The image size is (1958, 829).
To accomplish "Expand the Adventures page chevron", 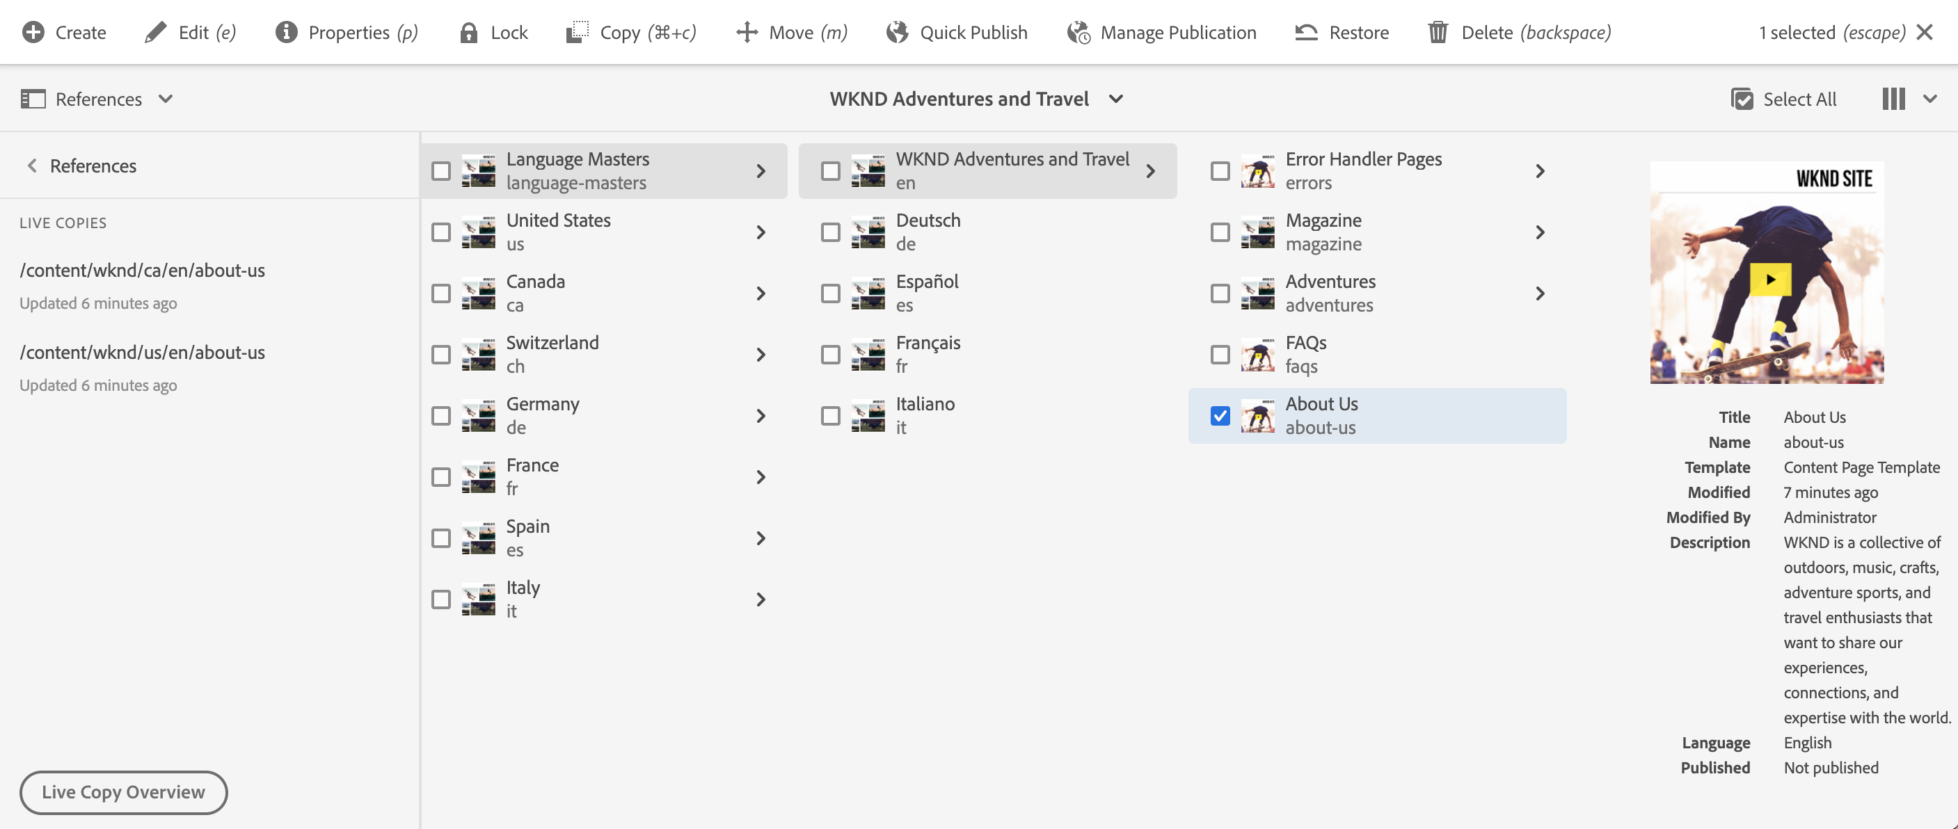I will point(1539,293).
